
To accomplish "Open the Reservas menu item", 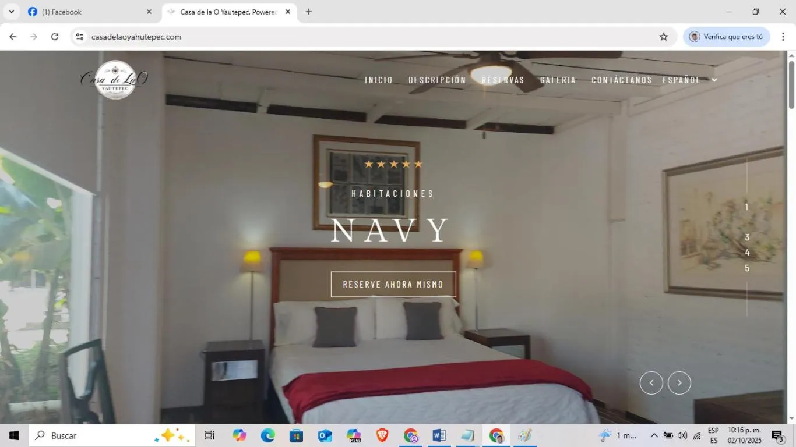I will click(x=502, y=80).
